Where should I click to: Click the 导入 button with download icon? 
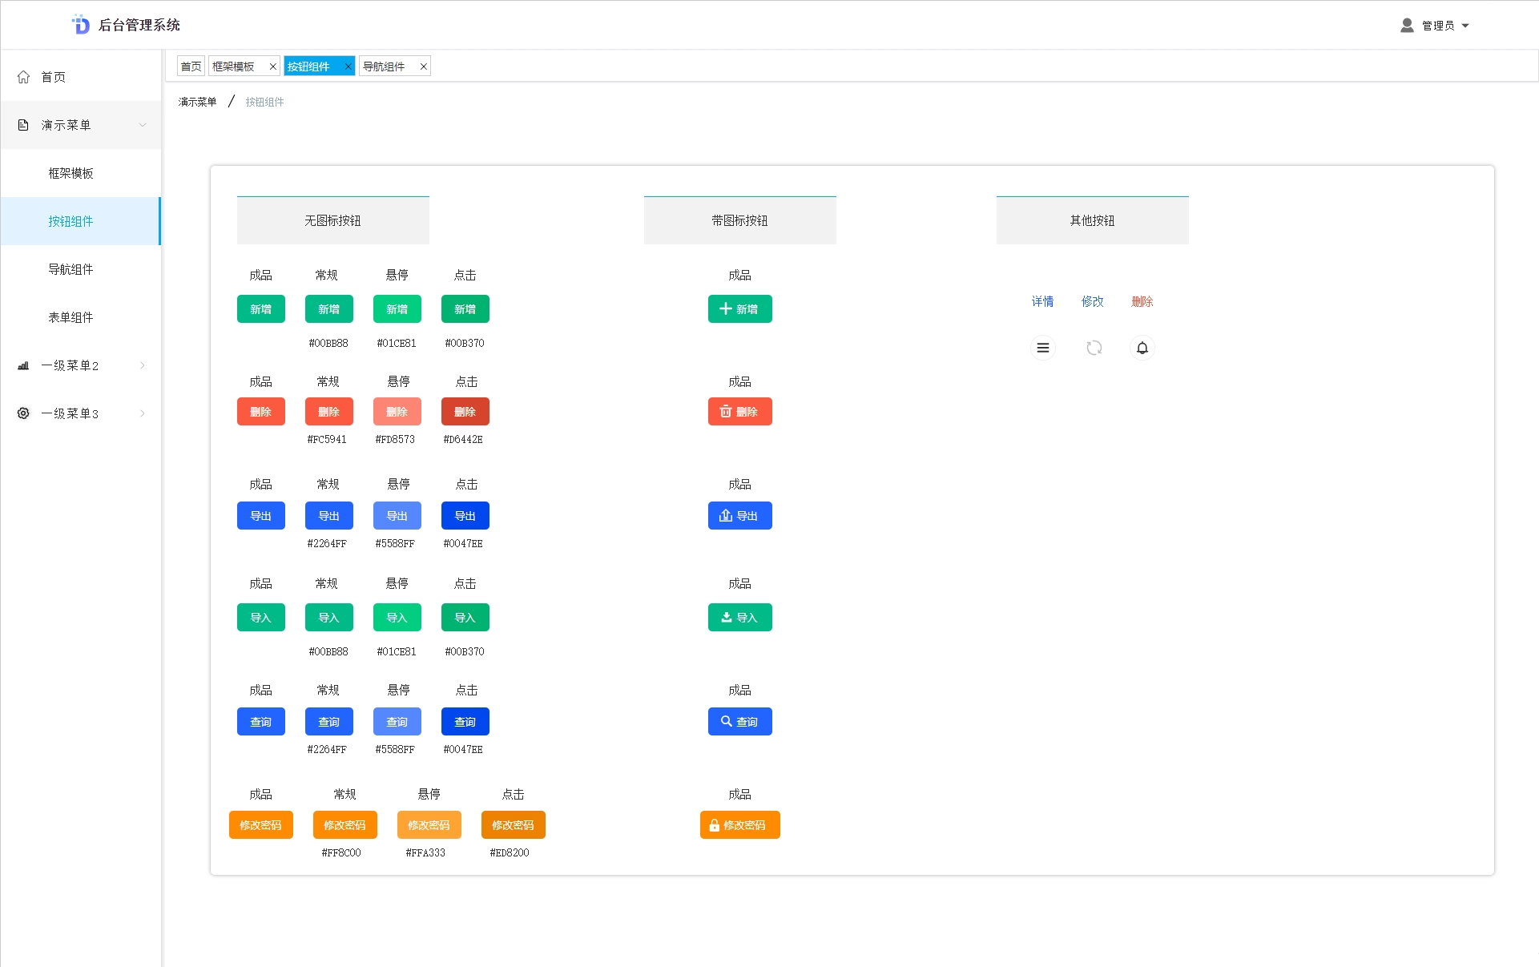[740, 618]
